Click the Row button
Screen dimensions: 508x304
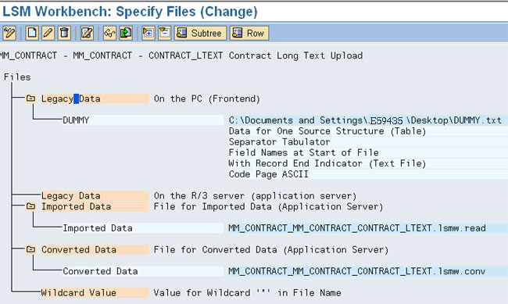point(249,33)
